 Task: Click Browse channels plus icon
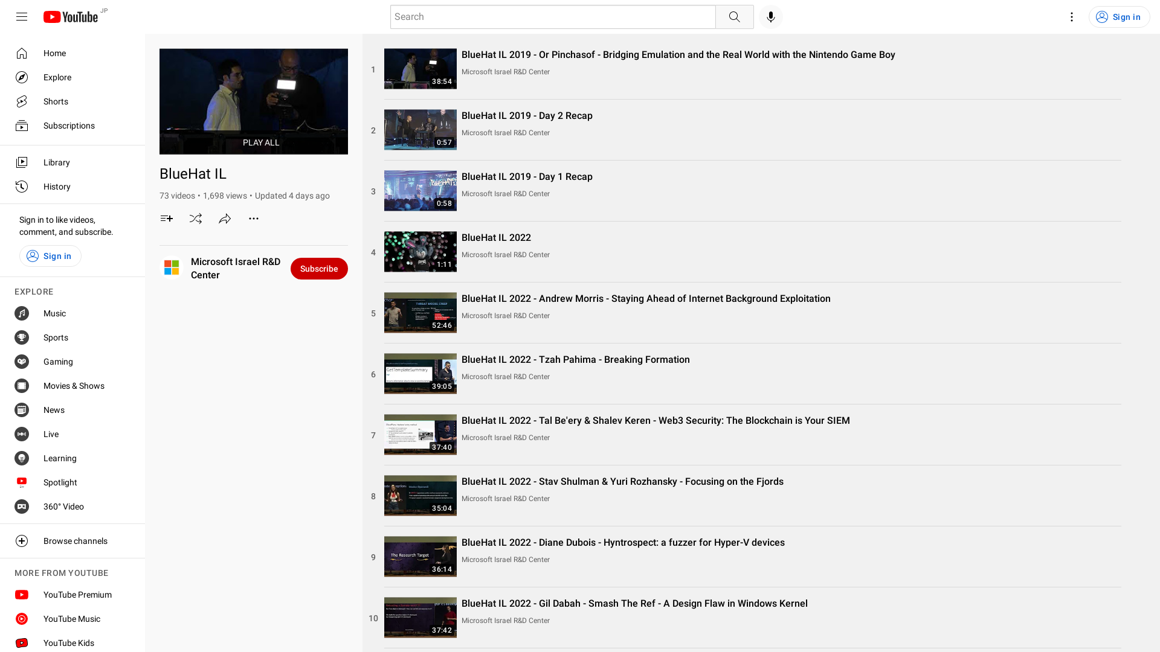[x=22, y=541]
